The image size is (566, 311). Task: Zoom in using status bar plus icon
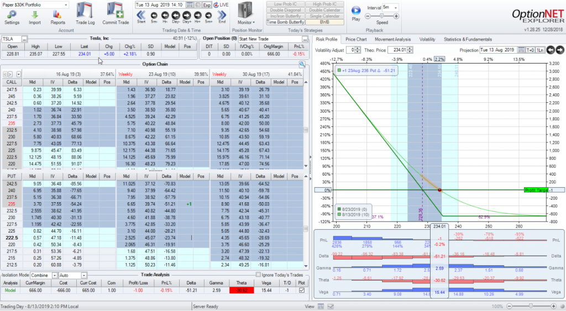coord(553,307)
